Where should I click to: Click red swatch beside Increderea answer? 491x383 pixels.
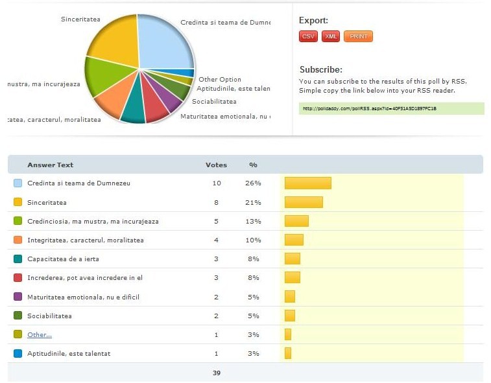click(18, 277)
